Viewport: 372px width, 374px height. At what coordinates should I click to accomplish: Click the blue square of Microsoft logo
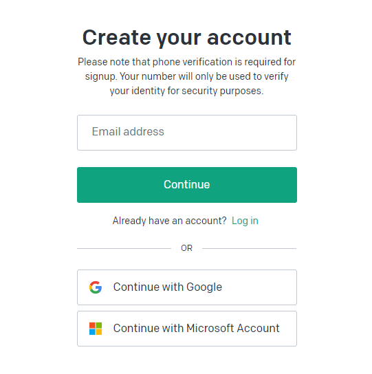pyautogui.click(x=92, y=332)
